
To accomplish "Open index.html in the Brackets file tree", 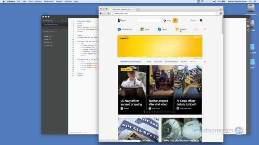I will point(48,36).
